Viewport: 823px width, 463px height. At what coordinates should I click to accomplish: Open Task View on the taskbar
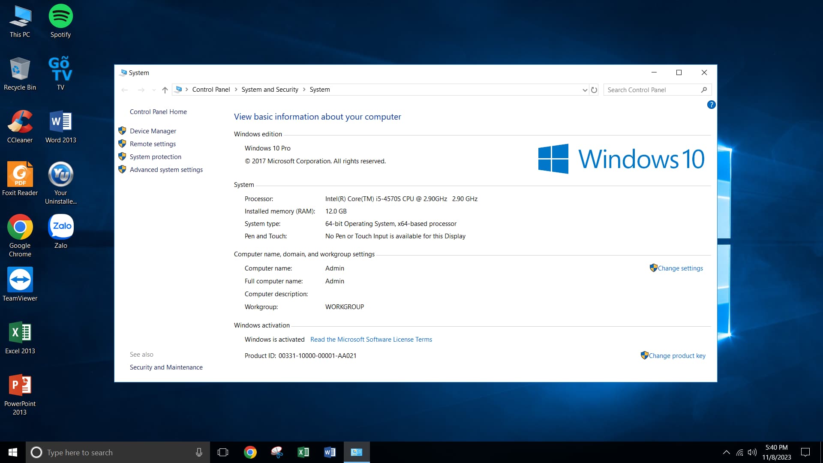223,452
